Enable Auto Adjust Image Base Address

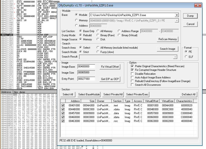132,77
